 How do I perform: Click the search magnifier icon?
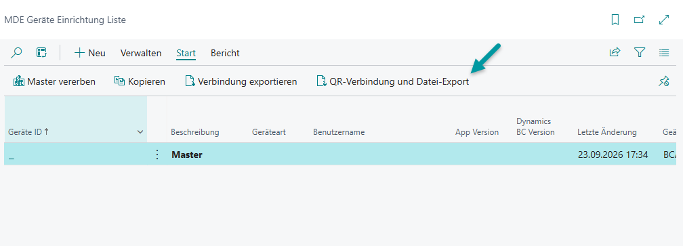[16, 53]
